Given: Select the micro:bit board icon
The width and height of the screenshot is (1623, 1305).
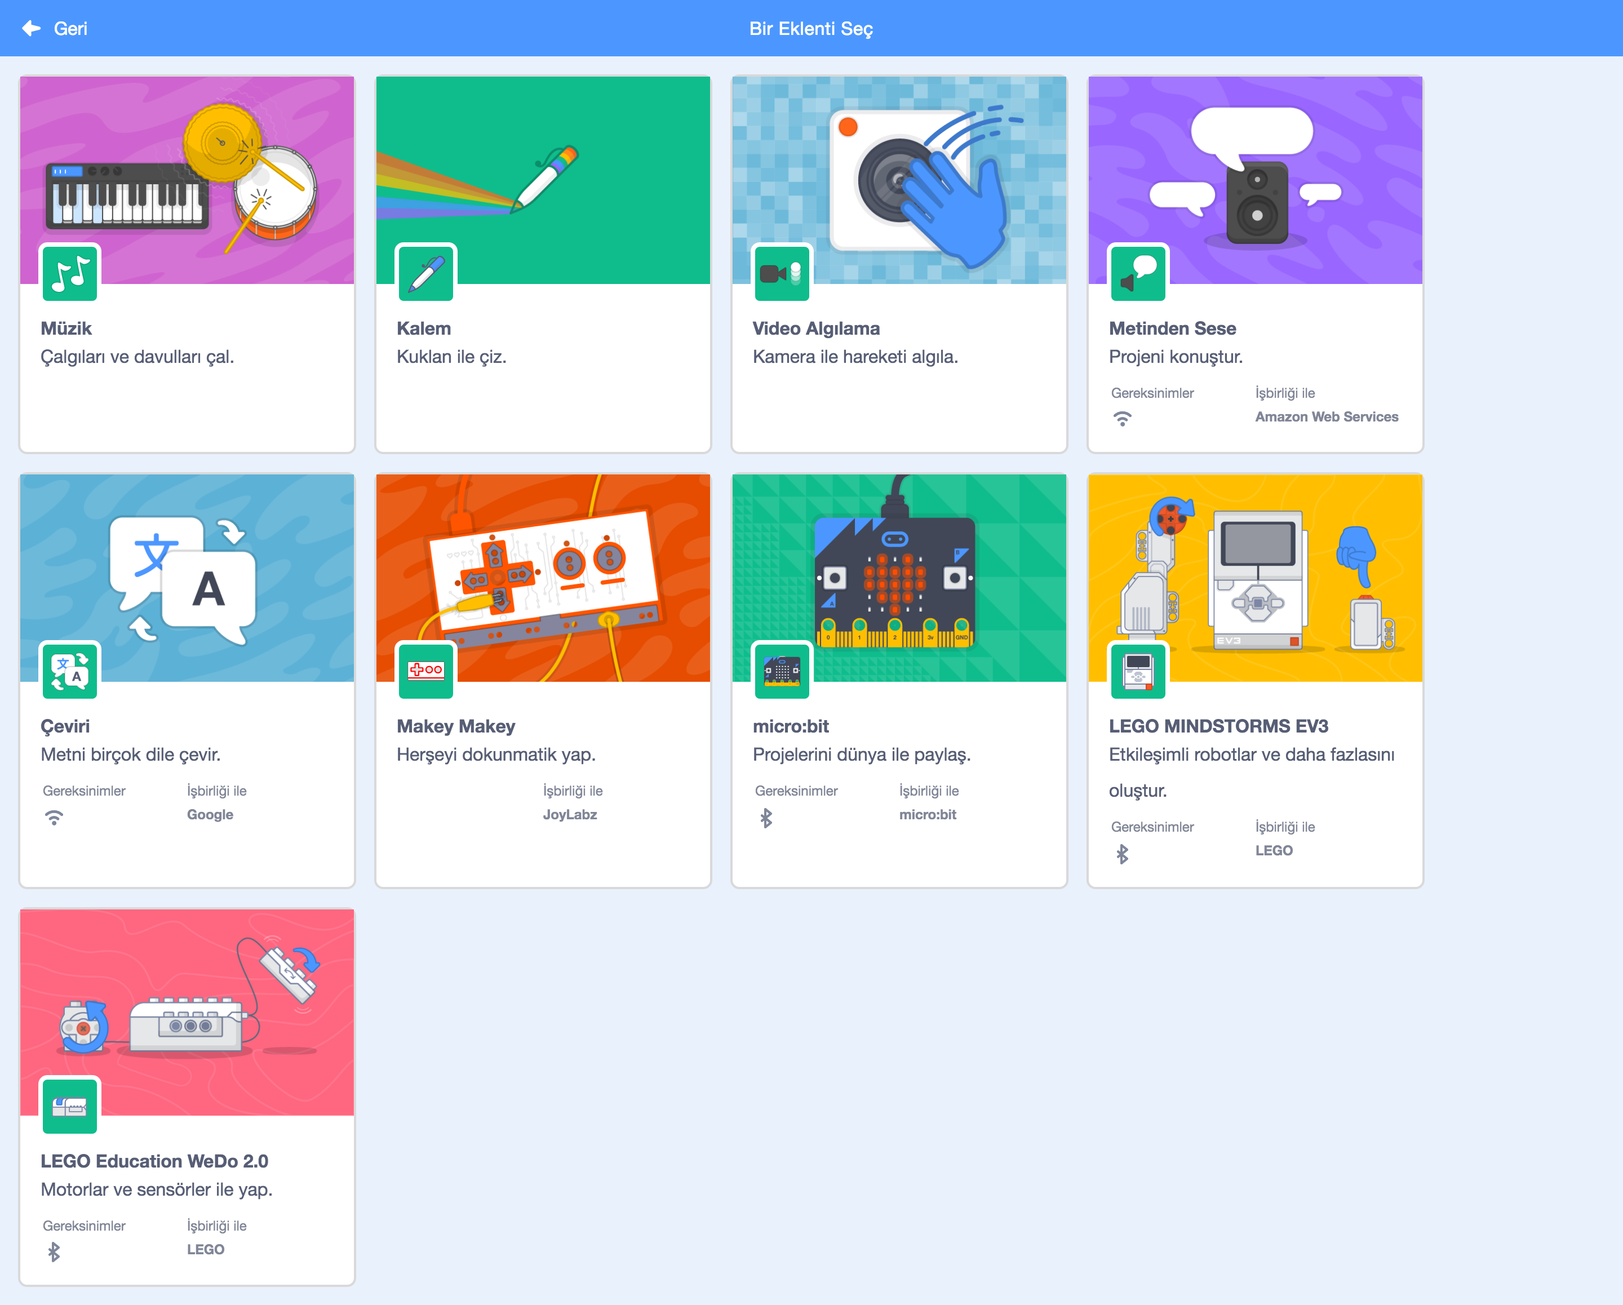Looking at the screenshot, I should tap(782, 671).
